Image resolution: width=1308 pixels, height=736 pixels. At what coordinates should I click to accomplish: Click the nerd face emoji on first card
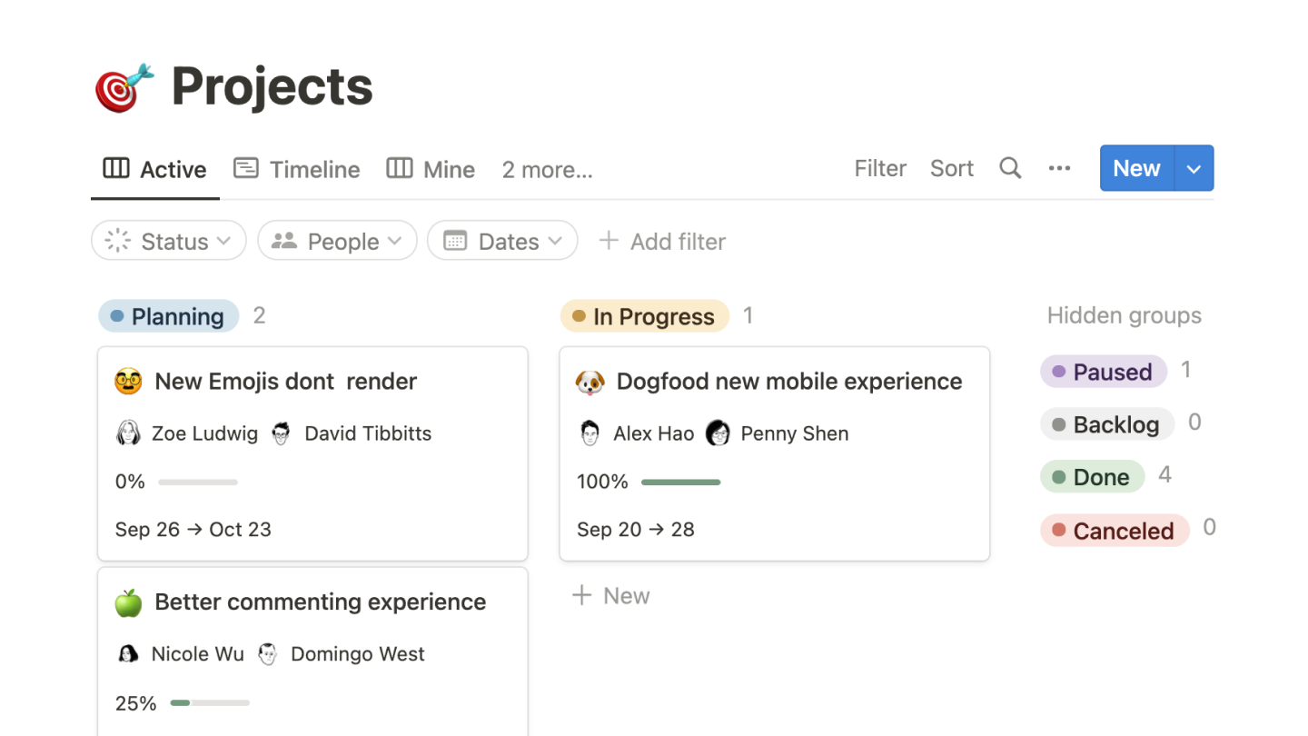pyautogui.click(x=128, y=382)
